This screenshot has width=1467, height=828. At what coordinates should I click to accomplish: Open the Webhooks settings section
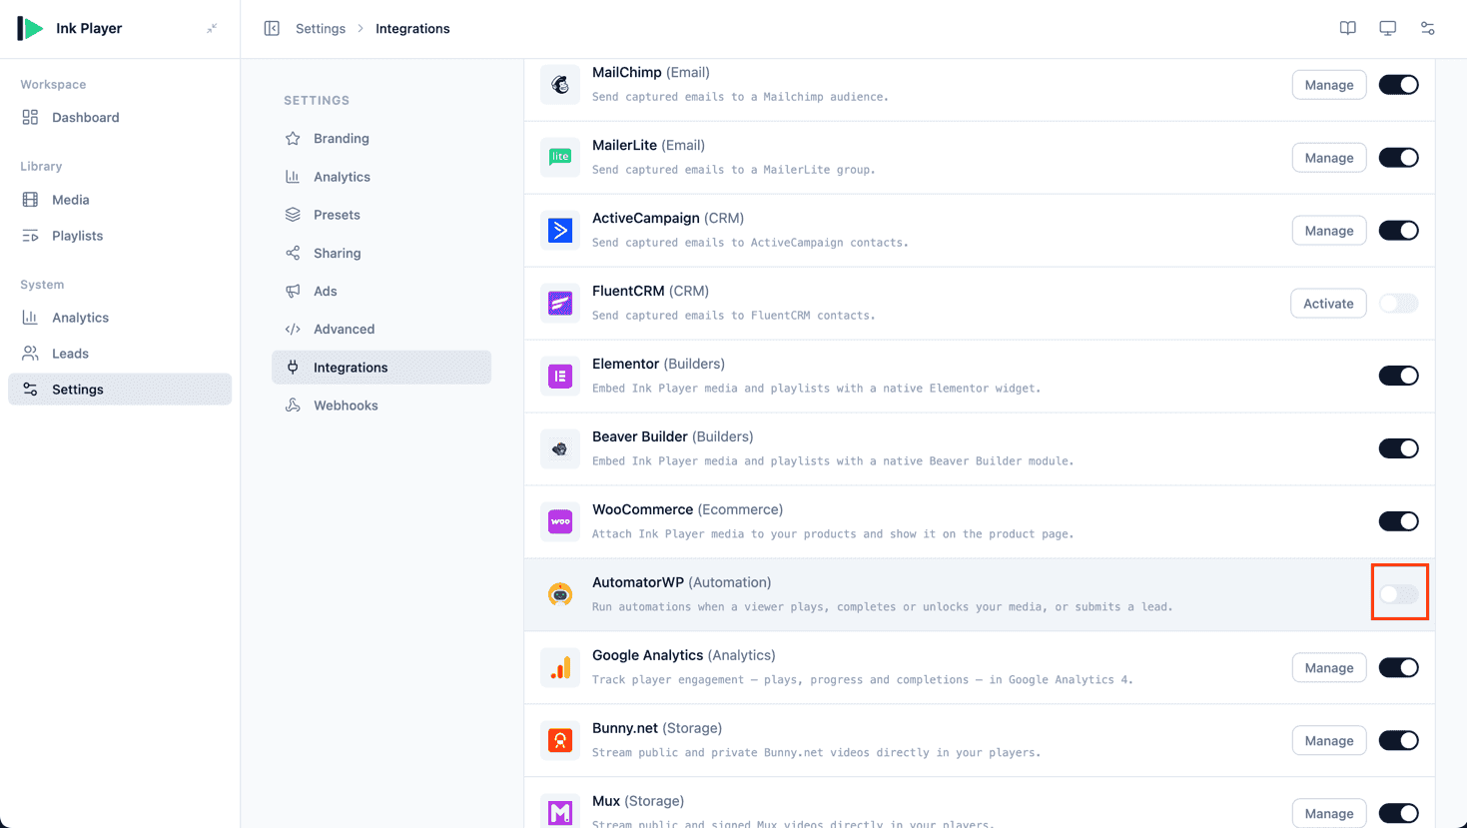coord(381,406)
